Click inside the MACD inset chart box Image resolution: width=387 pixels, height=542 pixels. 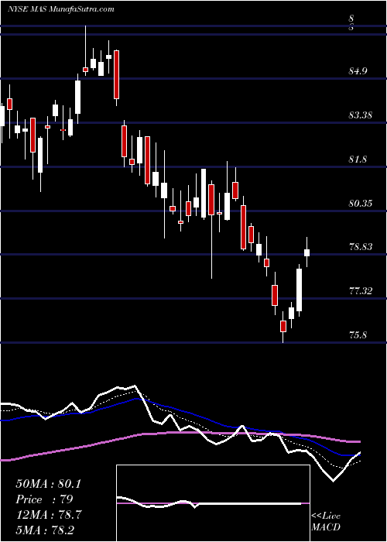(213, 503)
